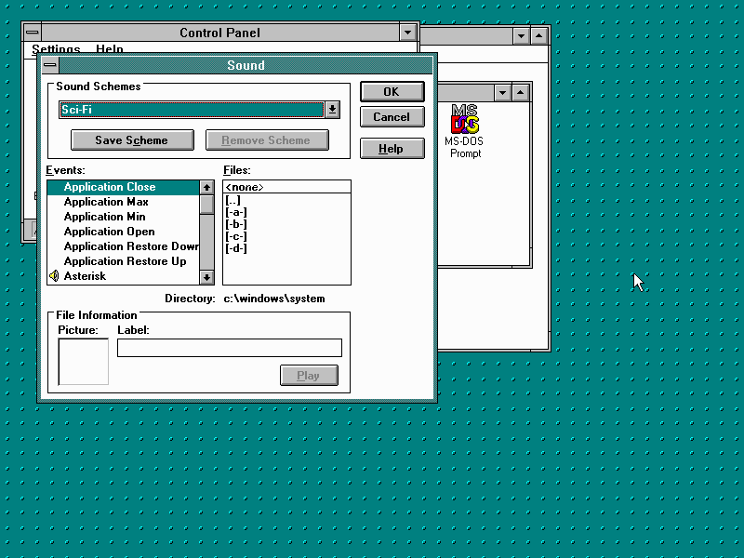Open the Control Panel control-menu box
Viewport: 744px width, 558px height.
click(33, 33)
